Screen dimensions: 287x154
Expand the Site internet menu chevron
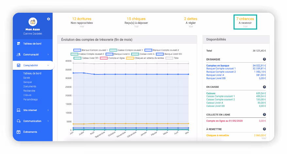tap(48, 110)
